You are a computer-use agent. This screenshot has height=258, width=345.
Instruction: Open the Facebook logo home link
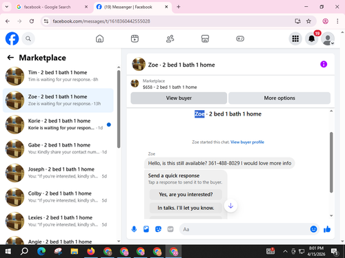(x=12, y=39)
